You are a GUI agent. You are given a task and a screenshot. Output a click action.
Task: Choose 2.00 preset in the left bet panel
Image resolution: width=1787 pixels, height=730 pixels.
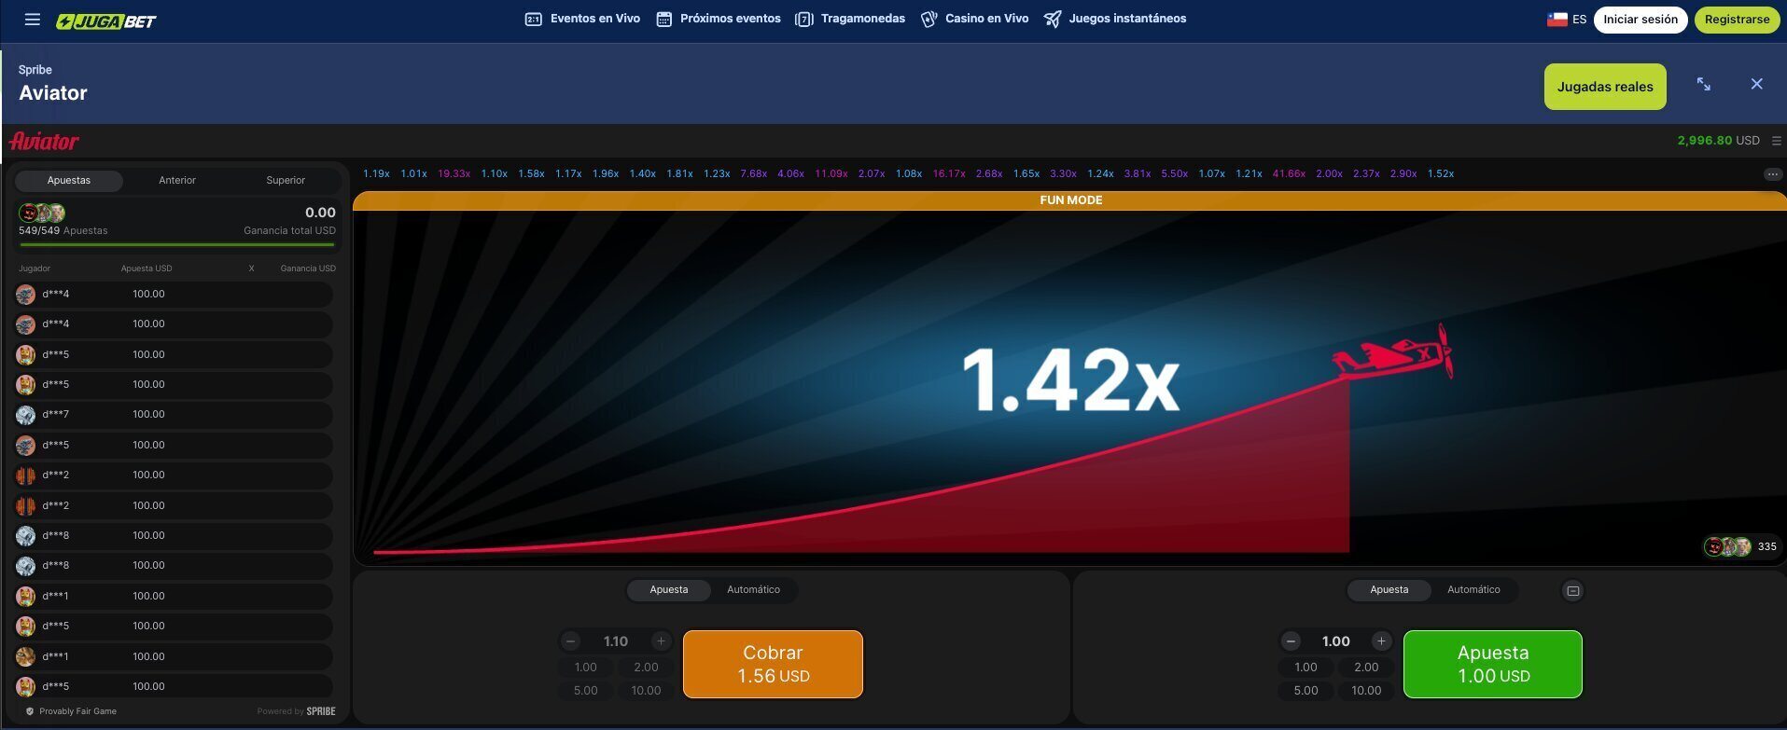(646, 668)
